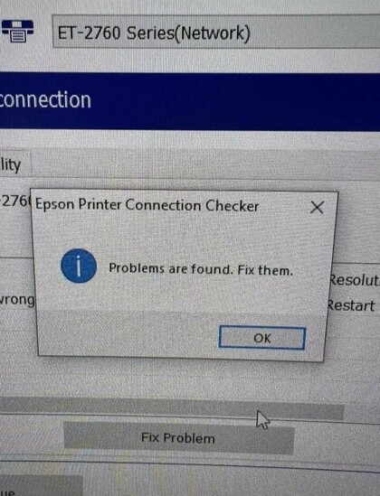Confirm the message with the OK button

point(262,338)
